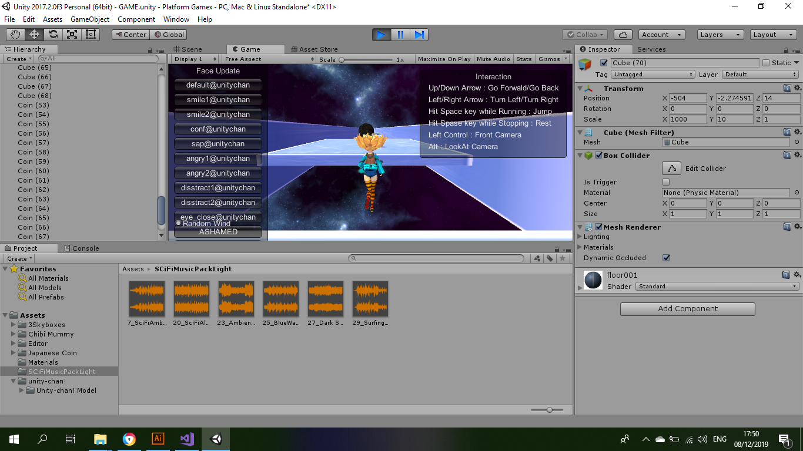Toggle Maximize On Play
The height and width of the screenshot is (451, 803).
pos(444,59)
